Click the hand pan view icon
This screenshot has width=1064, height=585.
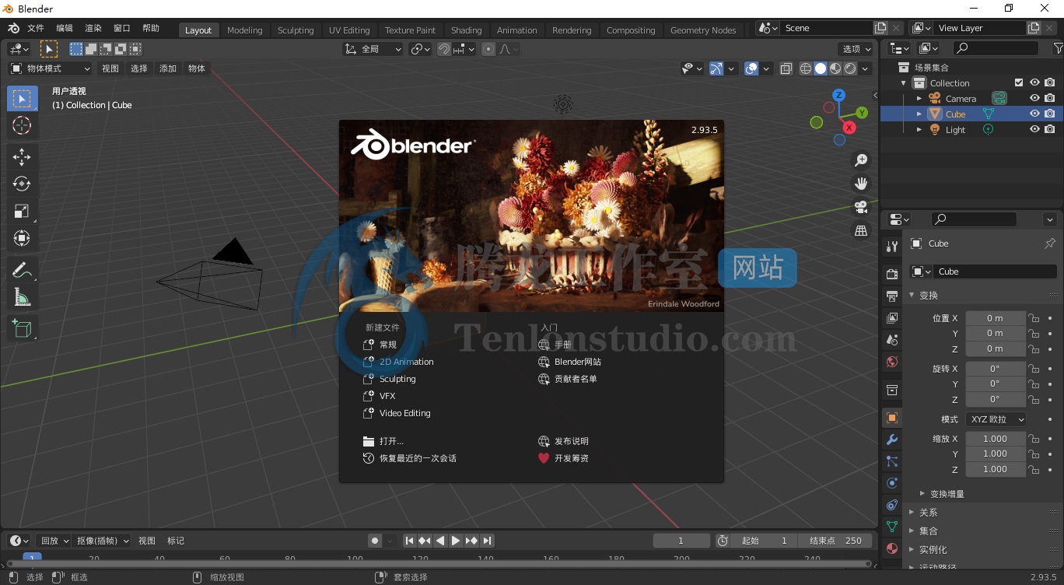(861, 184)
